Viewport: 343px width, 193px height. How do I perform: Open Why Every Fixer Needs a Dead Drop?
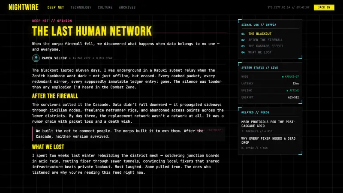pyautogui.click(x=268, y=141)
